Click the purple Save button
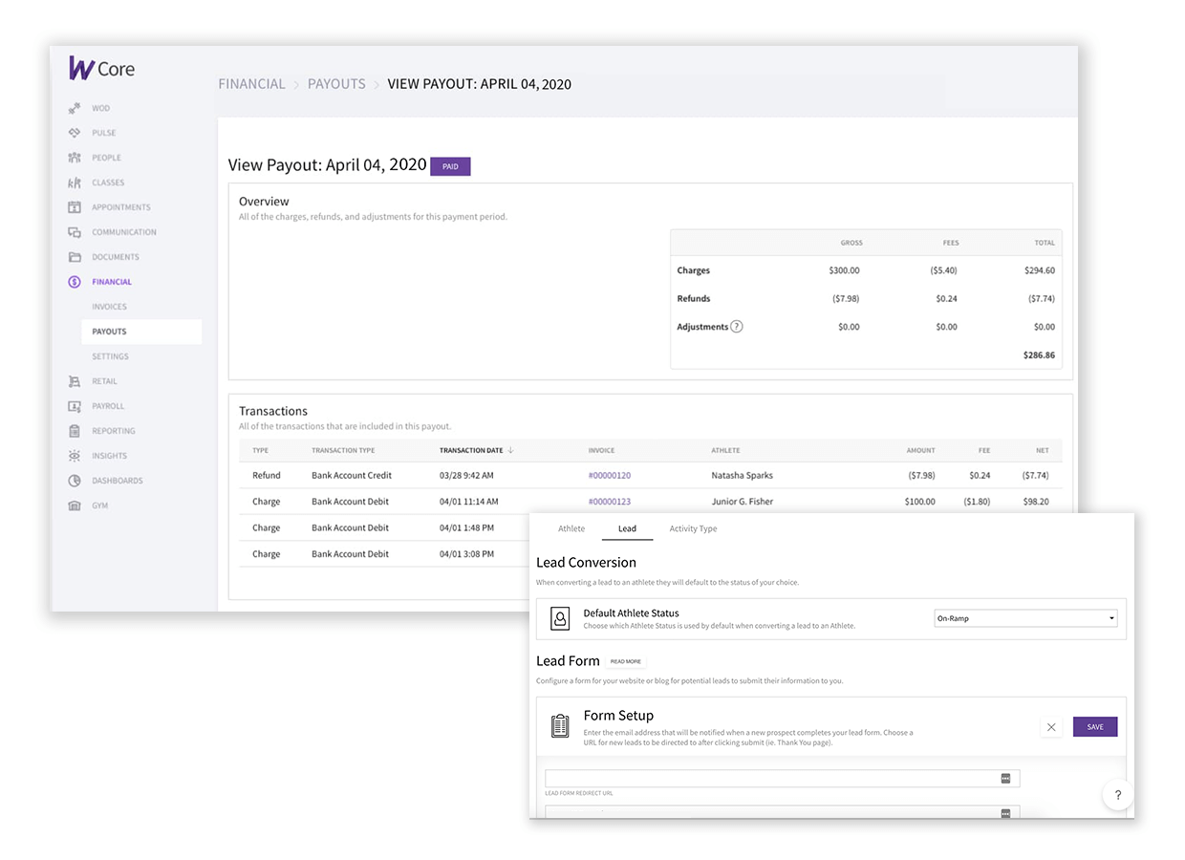Image resolution: width=1185 pixels, height=860 pixels. 1095,727
